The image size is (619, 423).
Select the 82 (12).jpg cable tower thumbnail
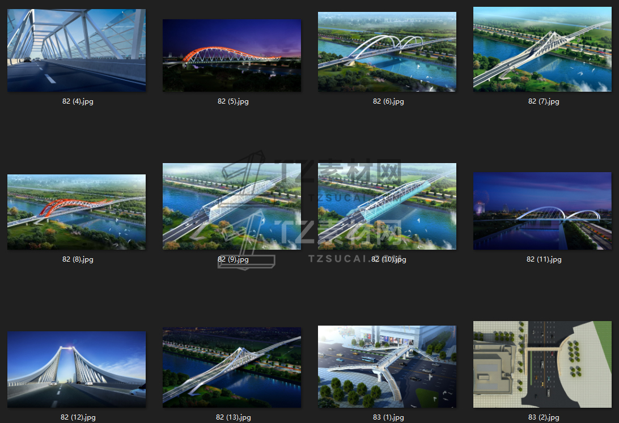[x=77, y=369]
